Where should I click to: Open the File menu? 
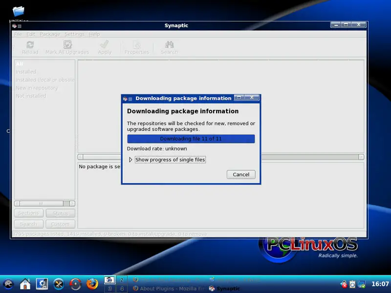pyautogui.click(x=18, y=34)
